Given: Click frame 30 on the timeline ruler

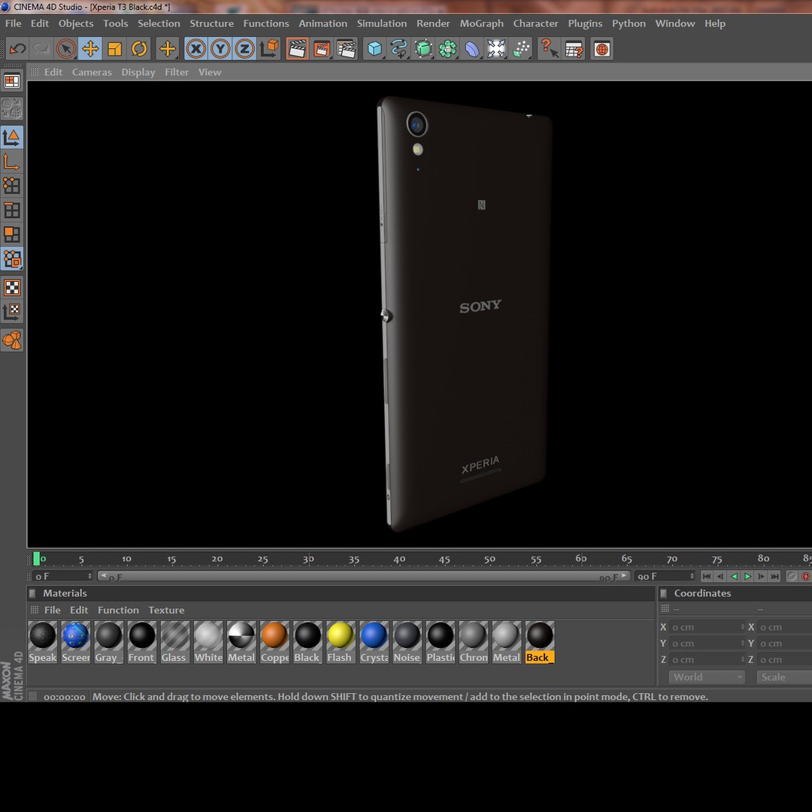Looking at the screenshot, I should click(308, 559).
